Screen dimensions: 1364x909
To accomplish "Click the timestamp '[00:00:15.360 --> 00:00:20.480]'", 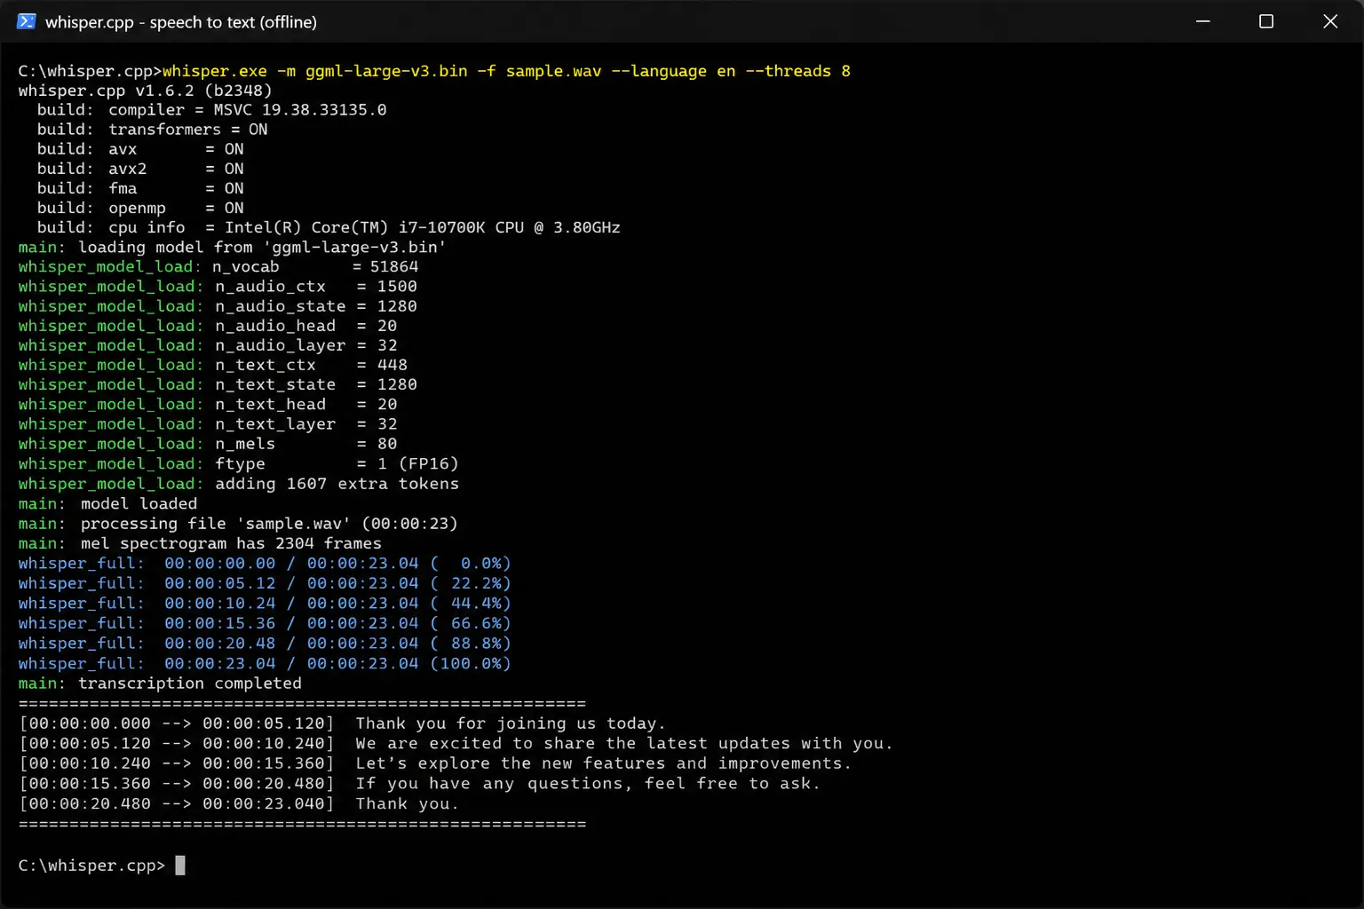I will (177, 784).
